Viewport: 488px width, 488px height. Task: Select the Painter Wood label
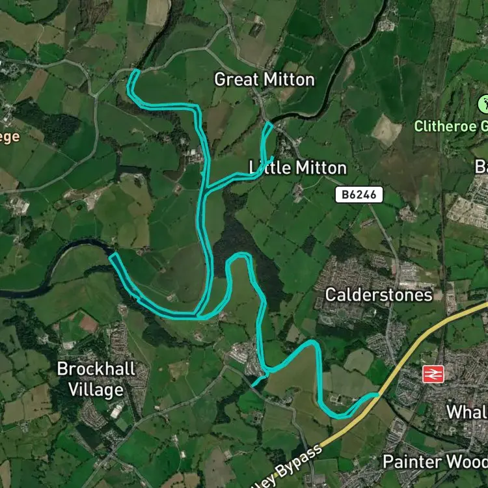[x=435, y=461]
